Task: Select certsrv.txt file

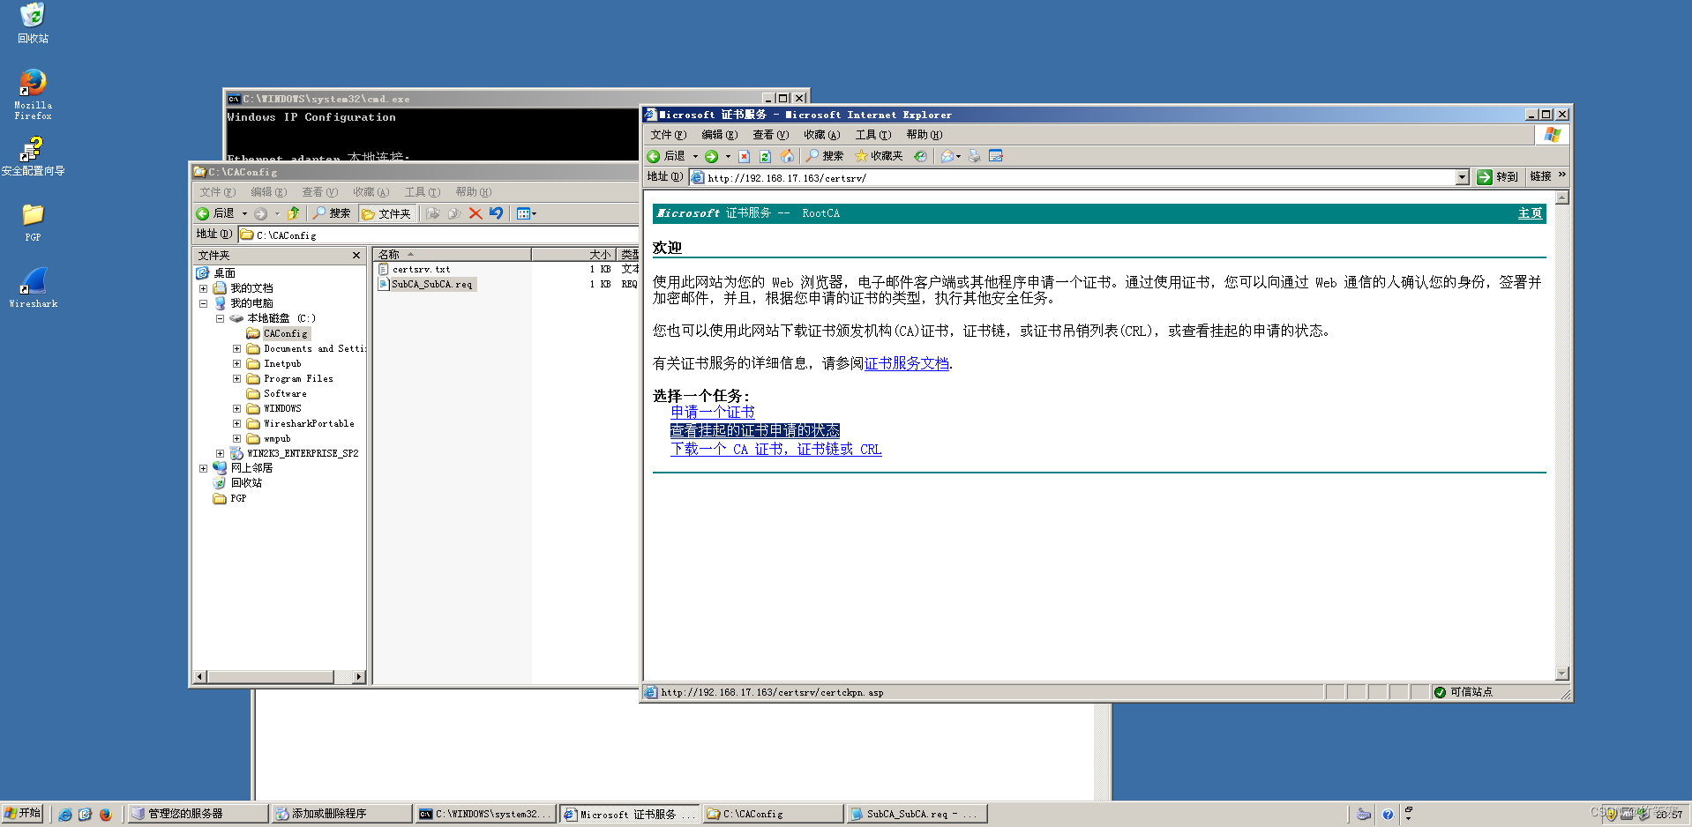Action: 421,269
